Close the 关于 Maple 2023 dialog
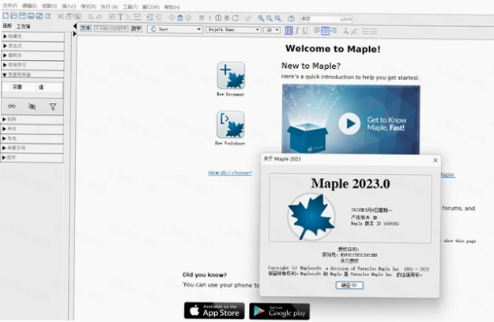 pyautogui.click(x=436, y=161)
